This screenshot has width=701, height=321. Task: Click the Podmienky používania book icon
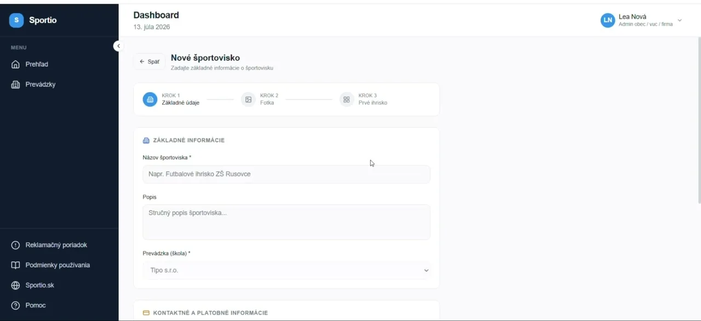tap(15, 265)
